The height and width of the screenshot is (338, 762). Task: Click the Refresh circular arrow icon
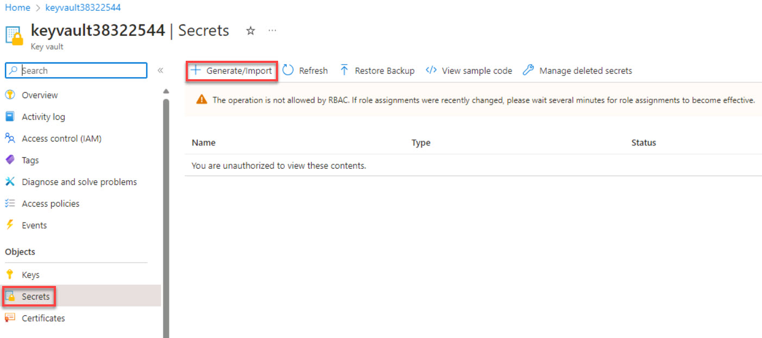pos(288,71)
